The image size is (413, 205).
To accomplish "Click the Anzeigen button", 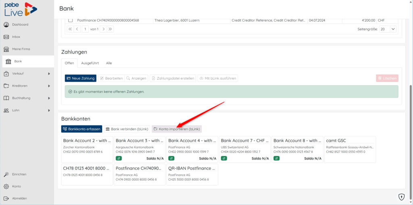I will pyautogui.click(x=136, y=78).
